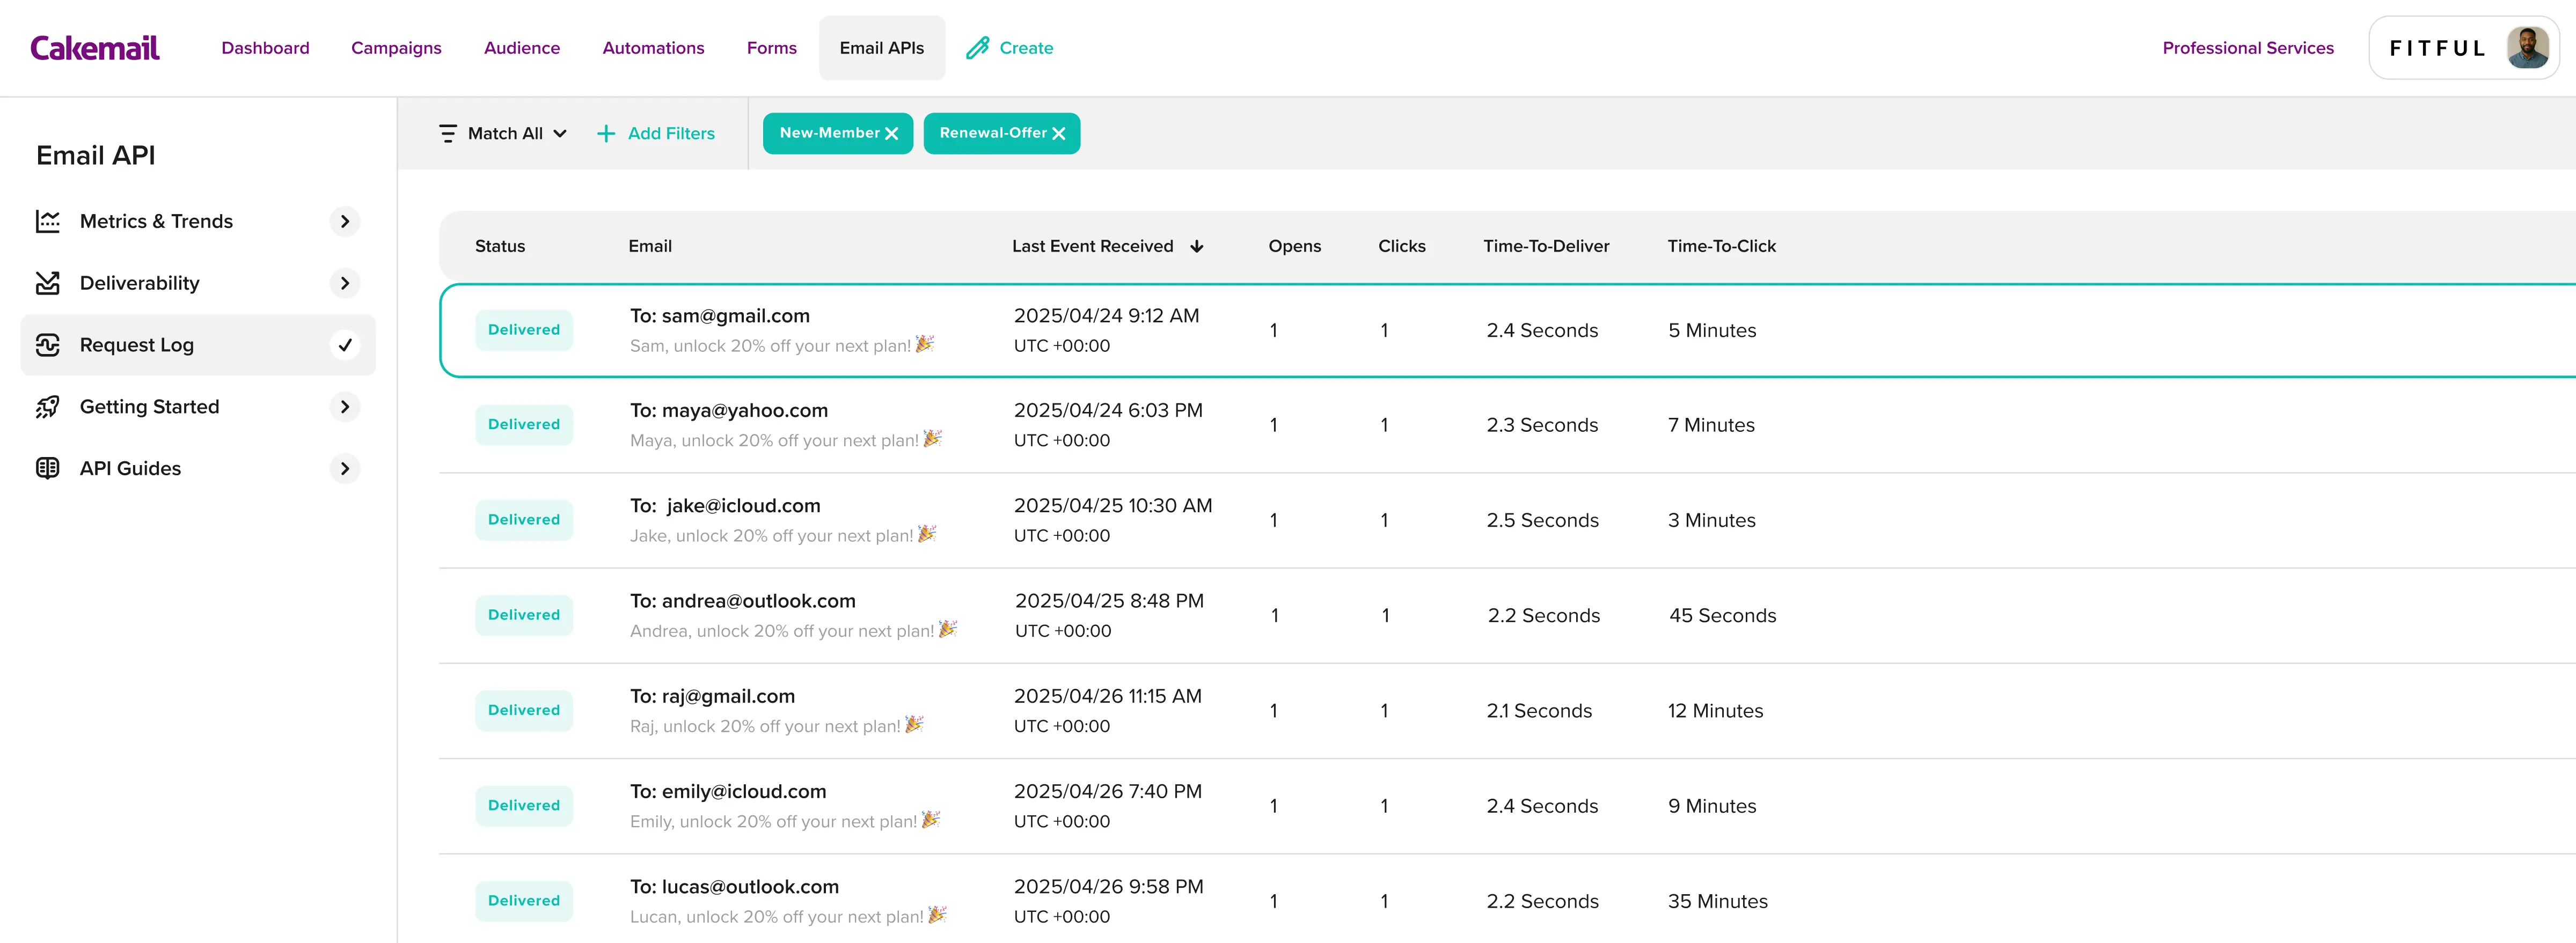Click Add Filters button
The width and height of the screenshot is (2576, 943).
coord(656,134)
